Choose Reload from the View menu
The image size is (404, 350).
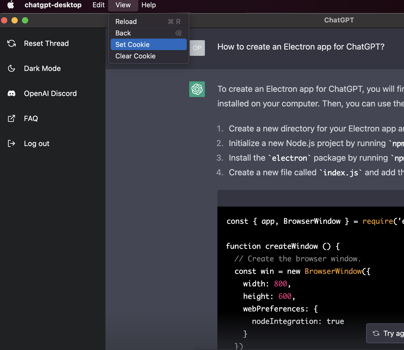pos(149,22)
